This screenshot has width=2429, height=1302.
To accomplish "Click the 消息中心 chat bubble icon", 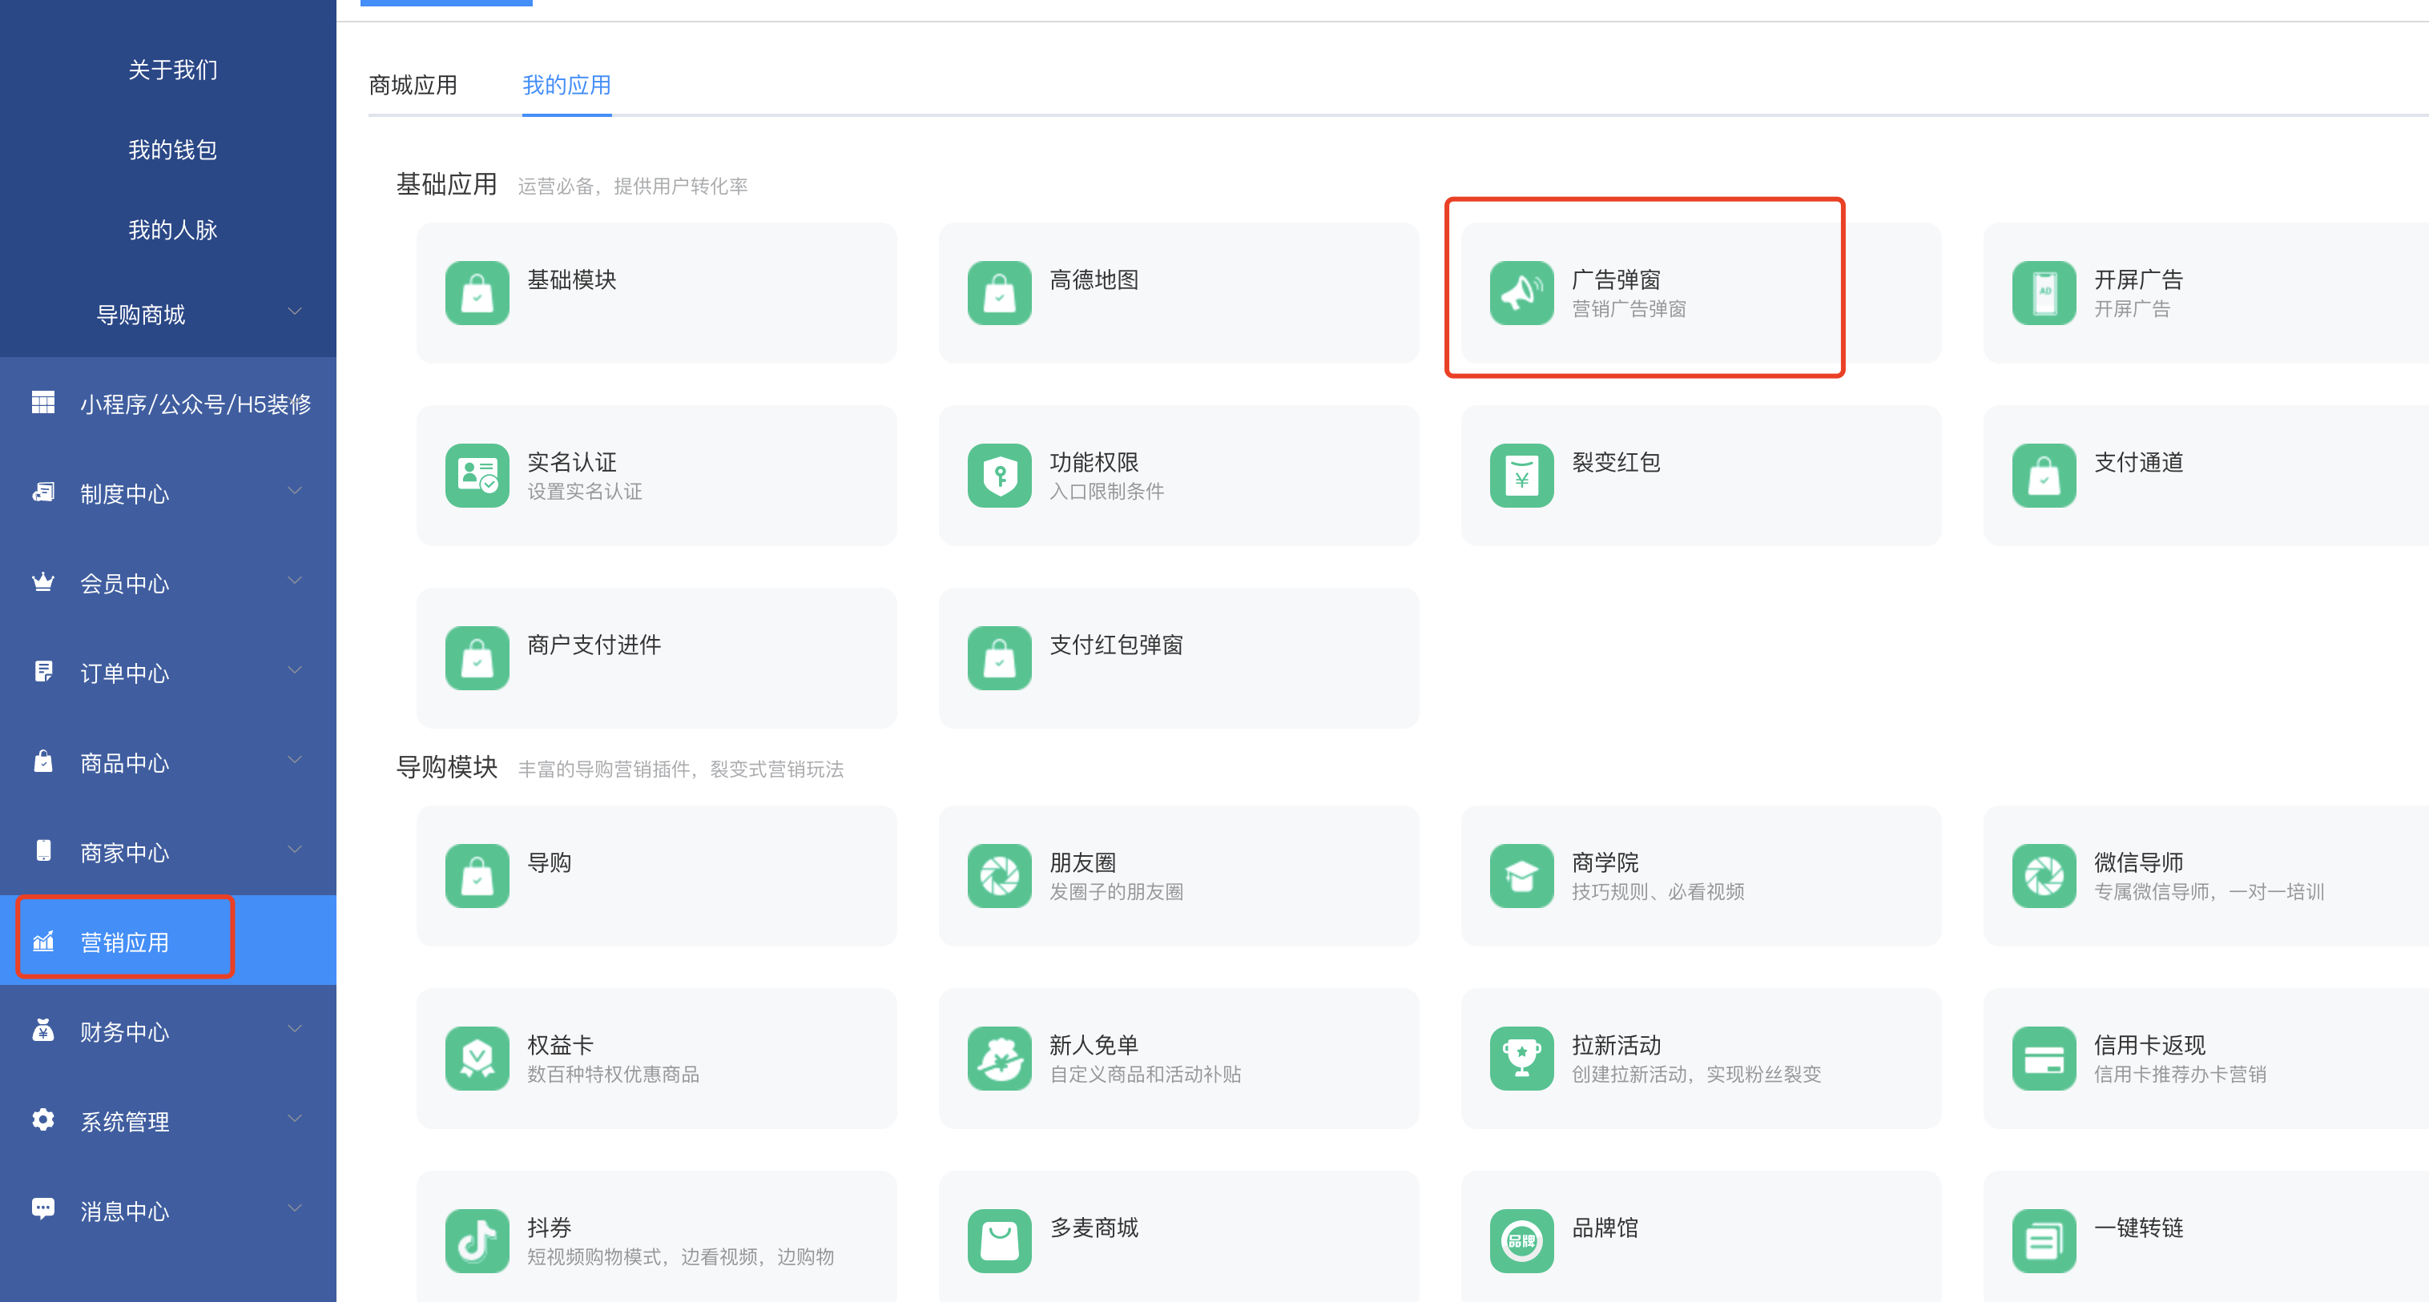I will click(x=43, y=1210).
